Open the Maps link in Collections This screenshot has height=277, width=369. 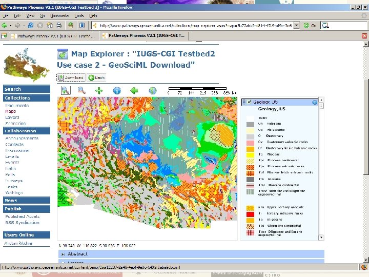[11, 111]
